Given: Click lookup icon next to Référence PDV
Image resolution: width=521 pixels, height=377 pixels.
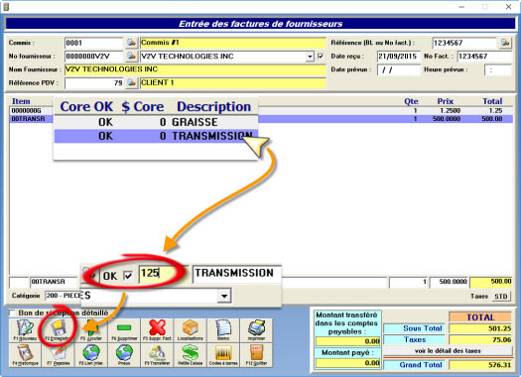Looking at the screenshot, I should (x=132, y=82).
